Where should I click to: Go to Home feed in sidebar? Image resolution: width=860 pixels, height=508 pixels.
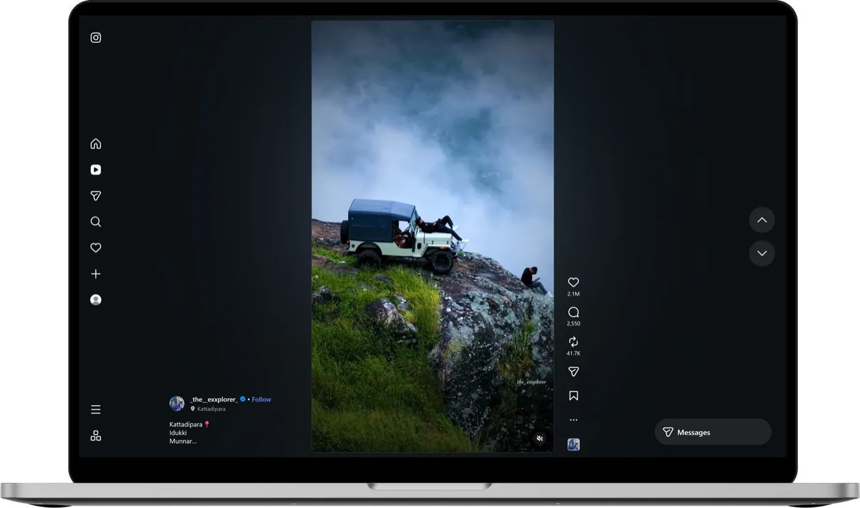coord(96,144)
